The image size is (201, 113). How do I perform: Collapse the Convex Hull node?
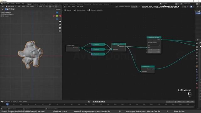click(x=142, y=67)
